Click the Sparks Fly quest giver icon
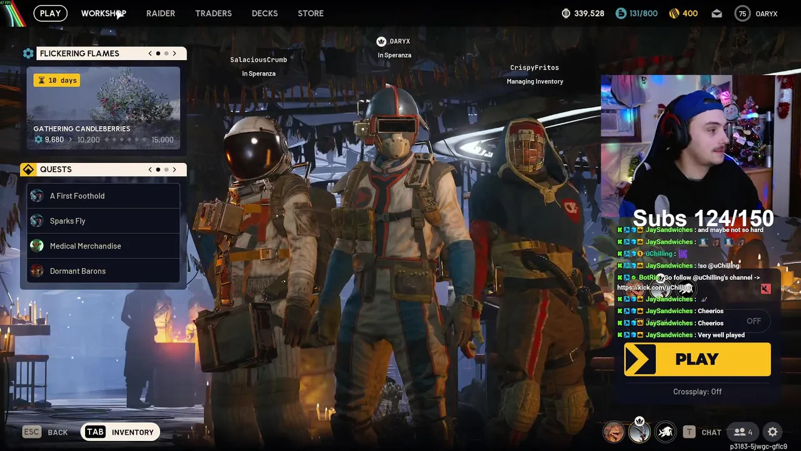The image size is (801, 451). coord(38,221)
